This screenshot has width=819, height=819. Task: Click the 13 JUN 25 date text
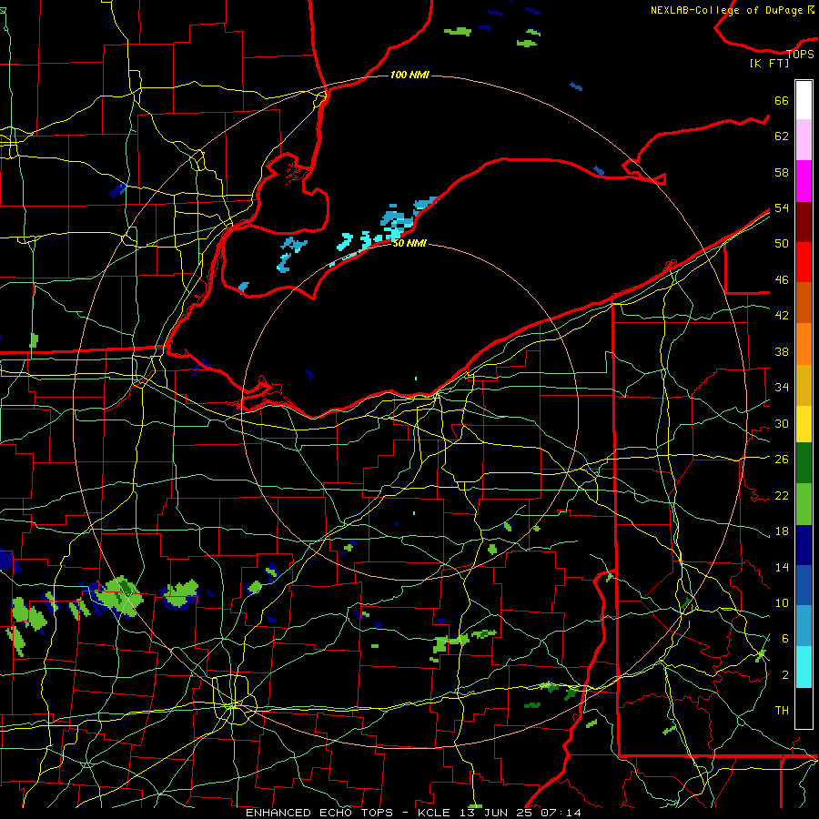pyautogui.click(x=498, y=813)
